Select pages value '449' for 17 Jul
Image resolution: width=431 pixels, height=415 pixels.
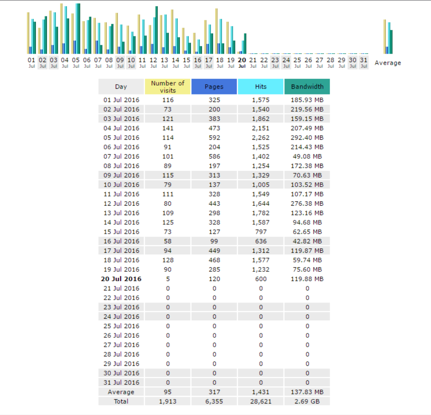[x=214, y=251]
